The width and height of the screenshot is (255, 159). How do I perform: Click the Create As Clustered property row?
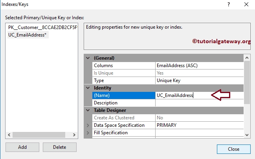point(124,118)
